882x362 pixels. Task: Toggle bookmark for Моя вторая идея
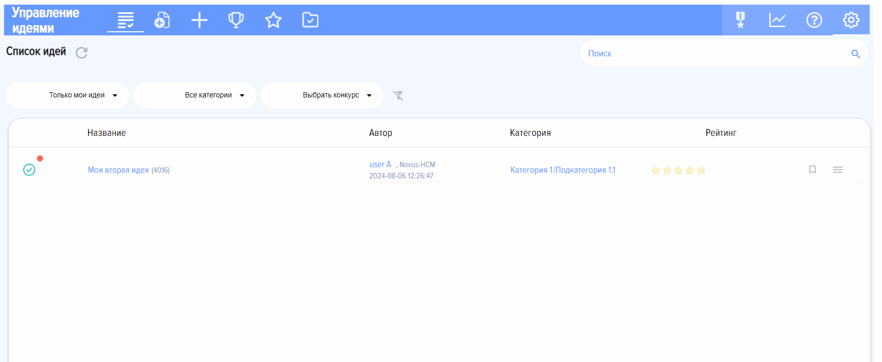(x=812, y=169)
